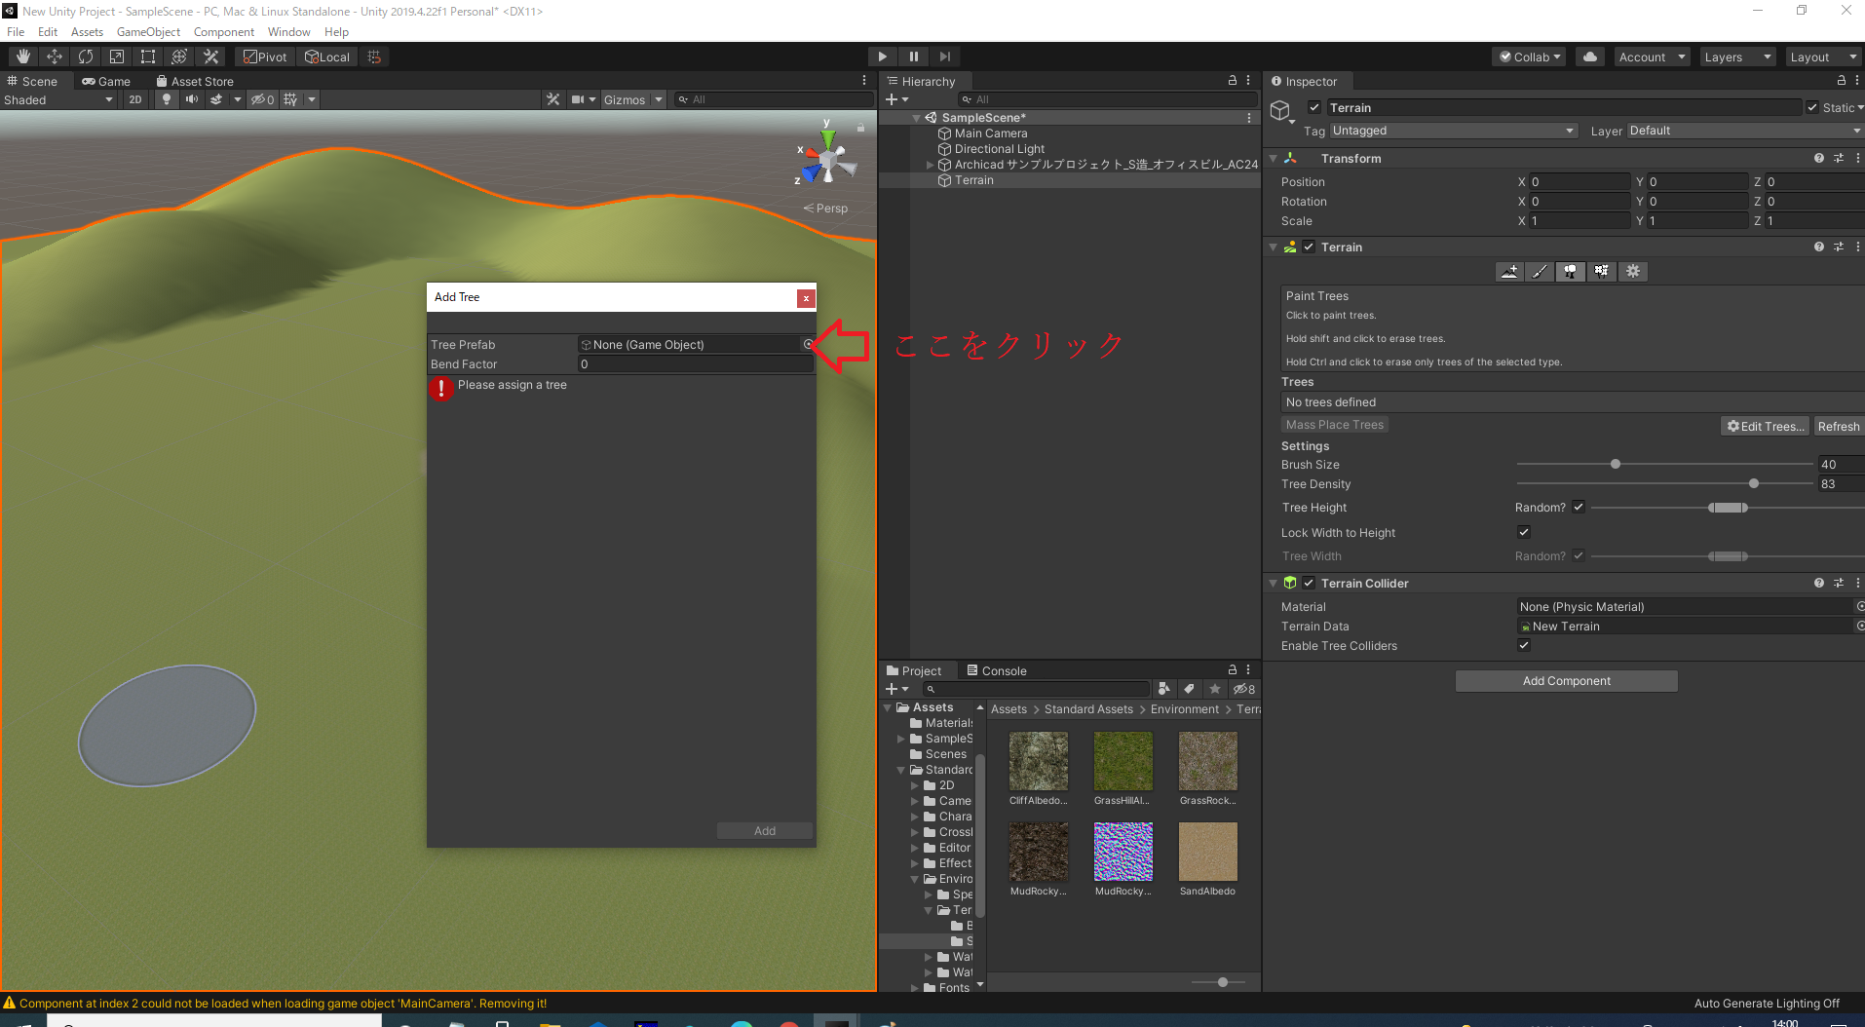
Task: Click the Step frame button
Action: (x=944, y=57)
